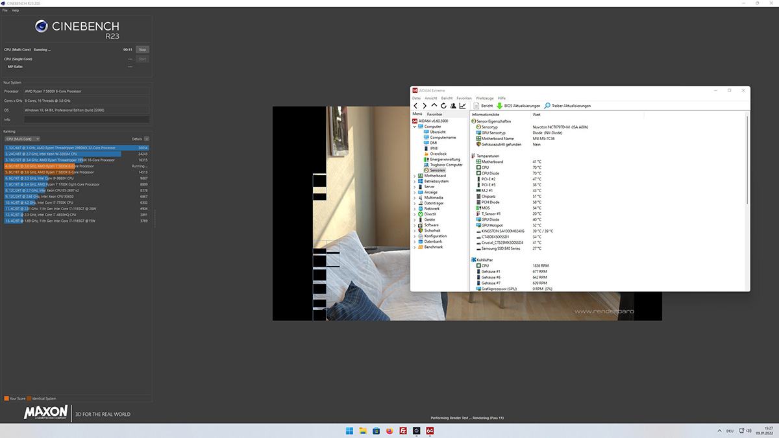Select the orange Ryzen 7 5800X Running row
779x438 pixels.
pos(77,166)
